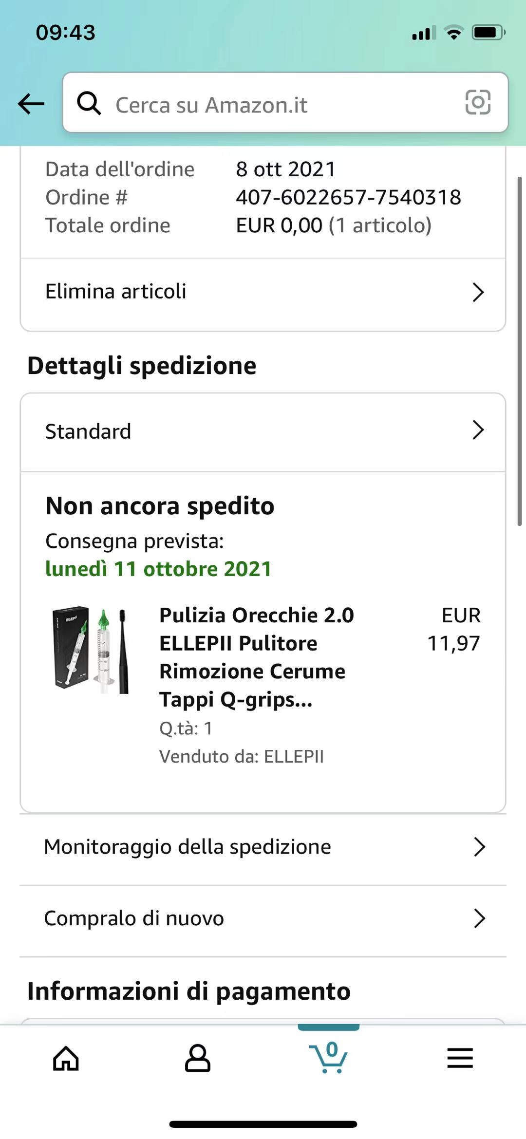Open Compralo di nuovo chevron

[x=480, y=918]
